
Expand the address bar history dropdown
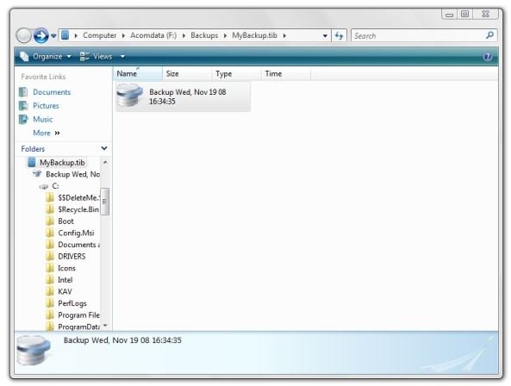pos(325,36)
